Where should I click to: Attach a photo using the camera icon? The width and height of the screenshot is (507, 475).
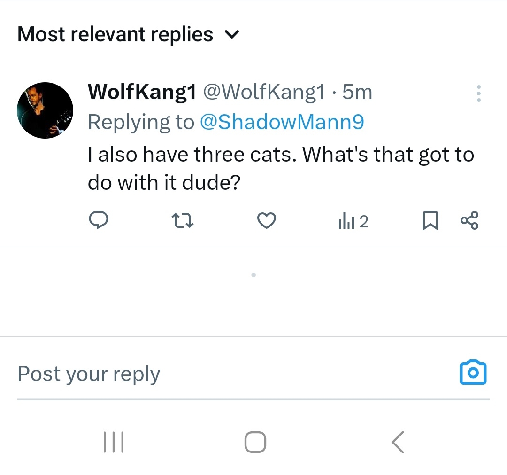click(x=473, y=373)
